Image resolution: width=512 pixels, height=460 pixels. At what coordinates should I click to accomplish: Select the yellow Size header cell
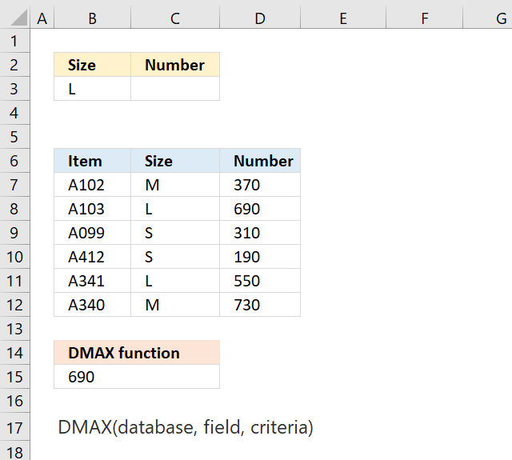pos(93,65)
